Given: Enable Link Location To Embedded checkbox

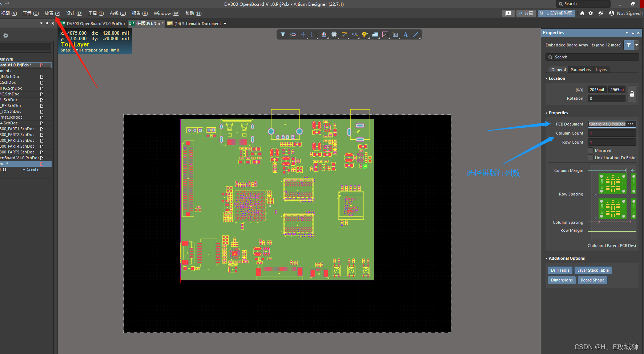Looking at the screenshot, I should (591, 157).
